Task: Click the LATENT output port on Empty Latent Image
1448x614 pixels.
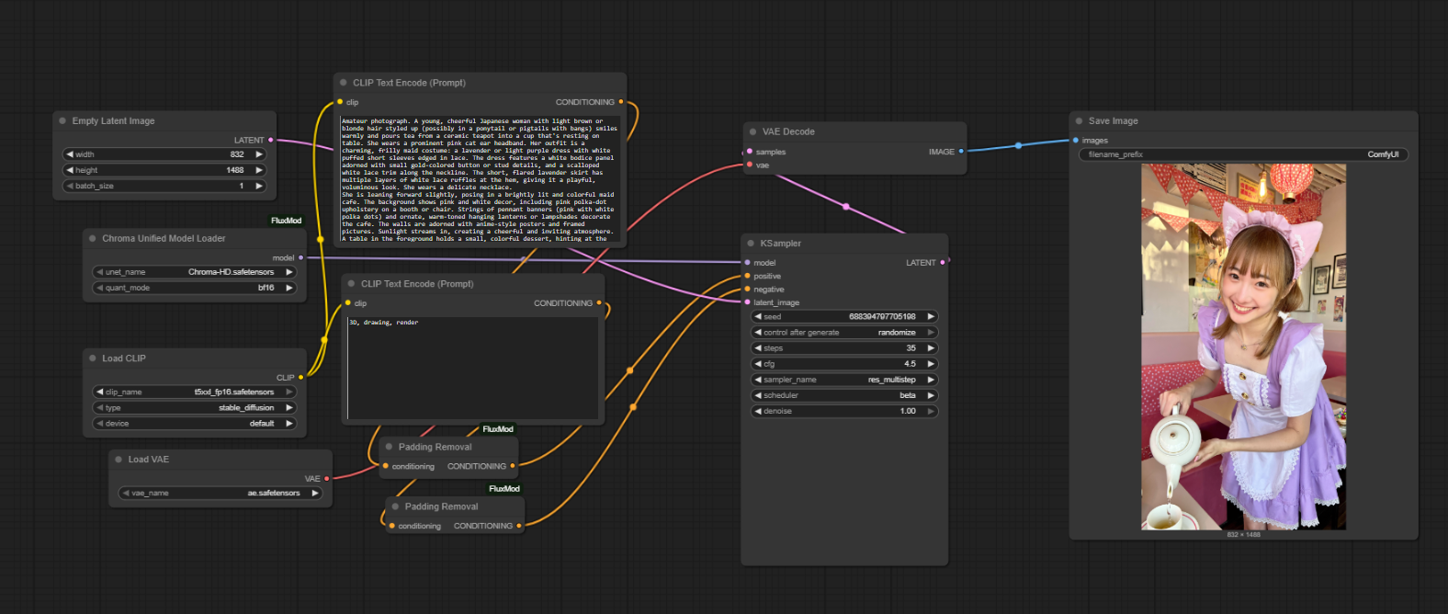Action: pos(270,140)
